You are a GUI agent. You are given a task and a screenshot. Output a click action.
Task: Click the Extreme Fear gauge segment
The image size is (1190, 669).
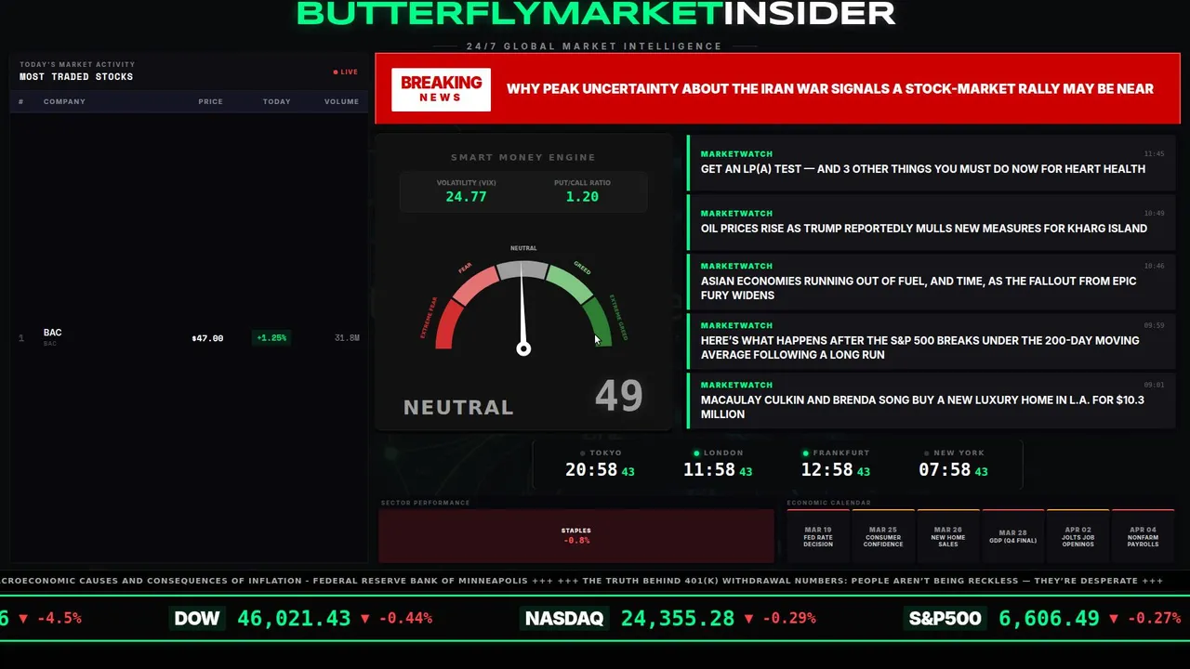click(448, 325)
